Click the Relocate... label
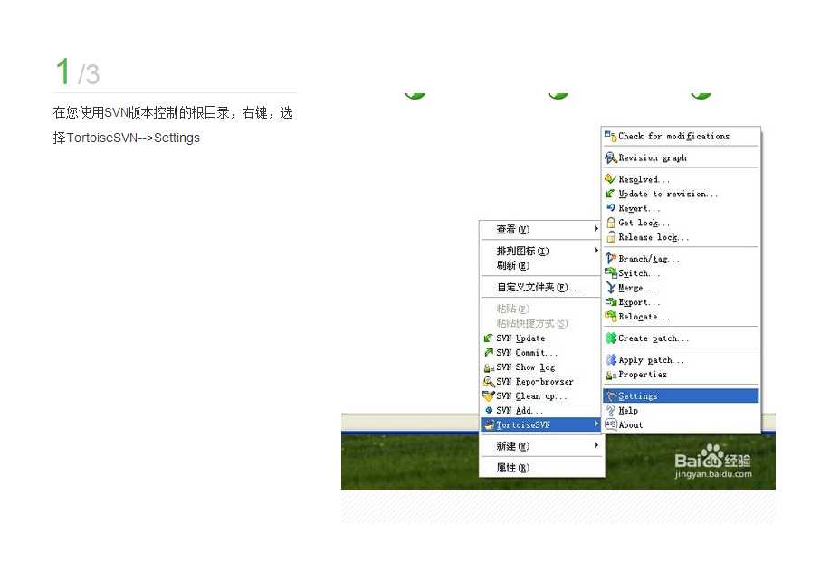 (x=644, y=317)
